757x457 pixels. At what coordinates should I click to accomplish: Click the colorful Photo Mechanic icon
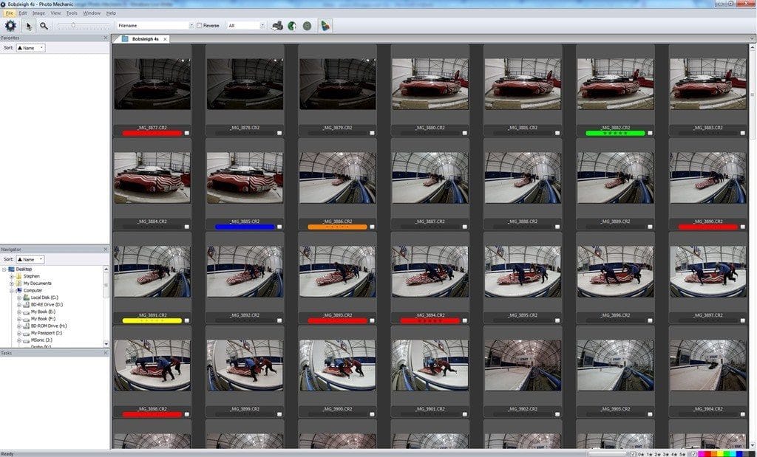(325, 24)
